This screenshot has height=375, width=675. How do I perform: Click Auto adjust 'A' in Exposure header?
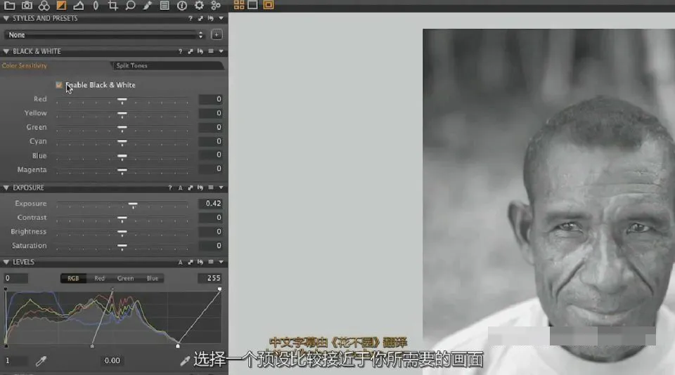[181, 188]
